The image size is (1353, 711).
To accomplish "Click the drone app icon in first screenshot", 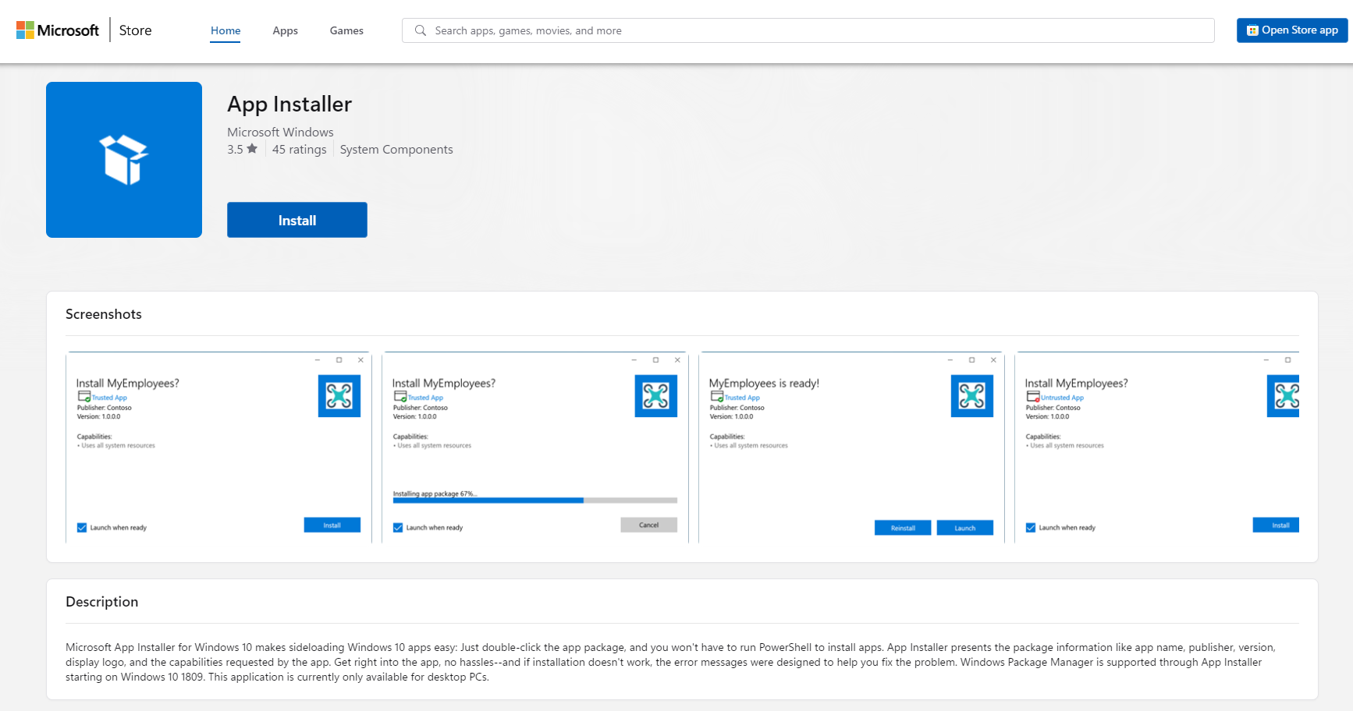I will tap(339, 396).
